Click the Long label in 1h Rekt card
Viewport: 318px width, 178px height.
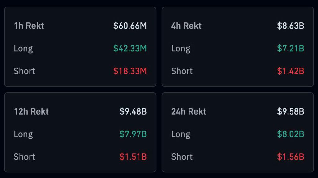pos(23,49)
